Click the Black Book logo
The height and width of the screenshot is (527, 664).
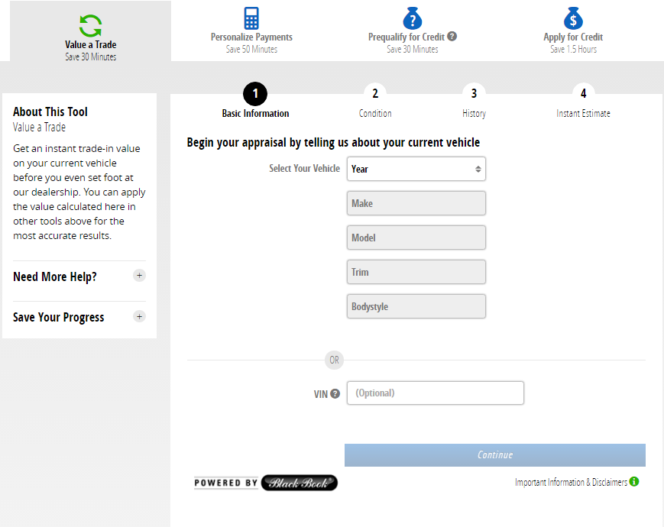[x=299, y=483]
